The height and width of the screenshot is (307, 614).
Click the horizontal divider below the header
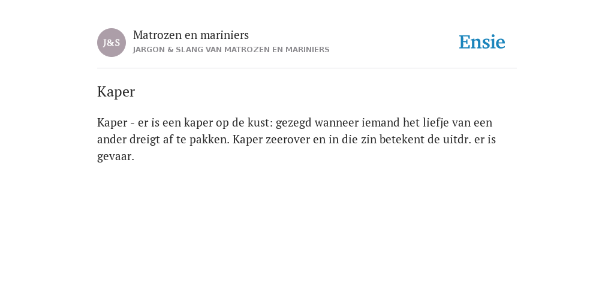(x=307, y=68)
